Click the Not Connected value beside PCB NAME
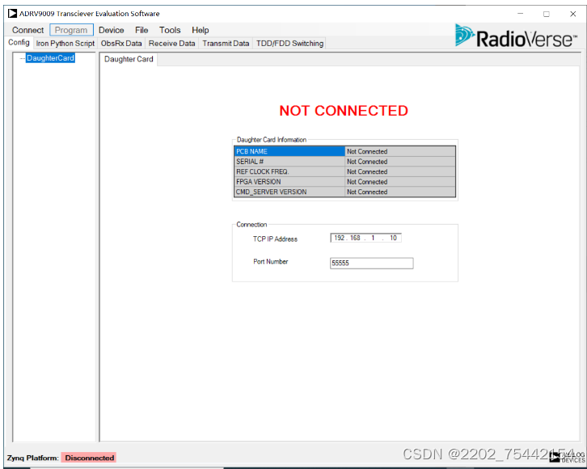The height and width of the screenshot is (469, 587). (399, 151)
